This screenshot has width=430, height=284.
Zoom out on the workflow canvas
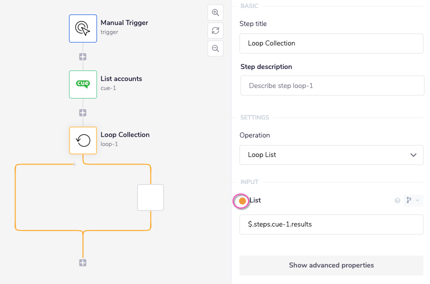(x=215, y=48)
